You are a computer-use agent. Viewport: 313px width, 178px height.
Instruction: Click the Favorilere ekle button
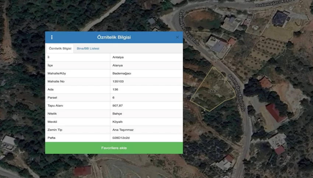114,148
